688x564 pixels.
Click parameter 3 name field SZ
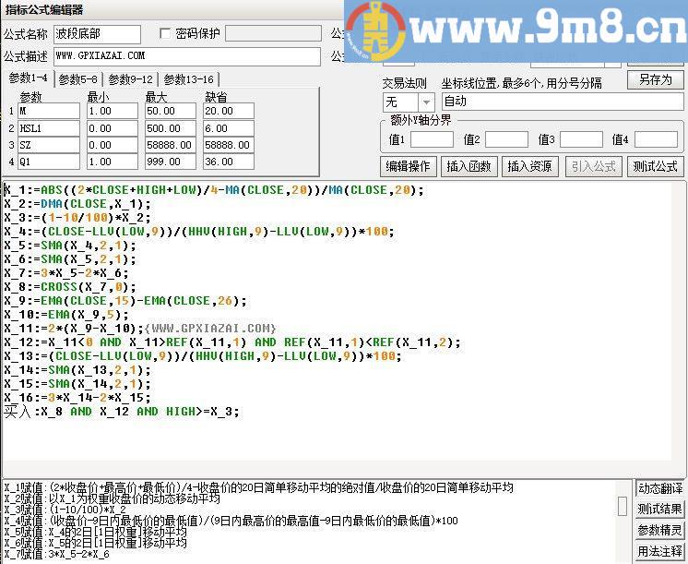click(49, 145)
